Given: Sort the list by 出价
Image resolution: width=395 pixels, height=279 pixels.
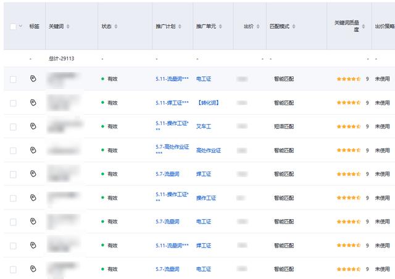Looking at the screenshot, I should (258, 27).
